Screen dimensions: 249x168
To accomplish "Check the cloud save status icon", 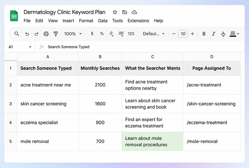I will 134,12.
